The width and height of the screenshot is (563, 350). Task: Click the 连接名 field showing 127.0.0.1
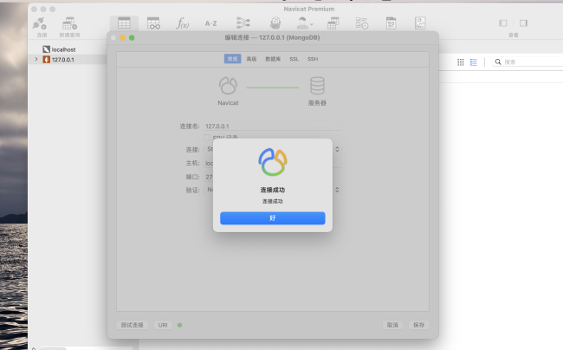click(273, 126)
